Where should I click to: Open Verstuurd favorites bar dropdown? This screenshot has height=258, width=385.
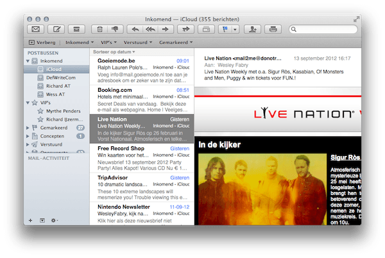pyautogui.click(x=138, y=42)
